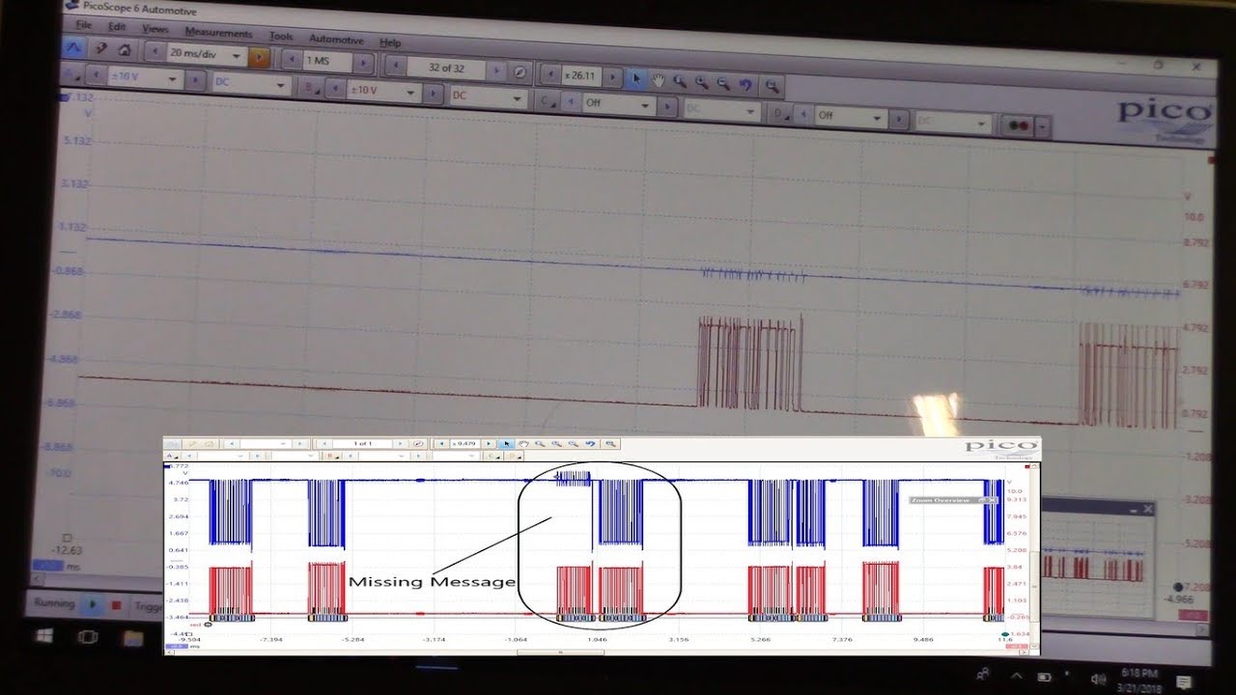Decrease Channel B input range
Screen dimensions: 1236x695
tap(335, 89)
